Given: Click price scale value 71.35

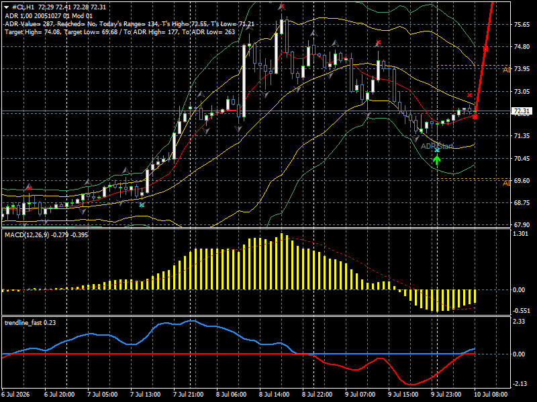Looking at the screenshot, I should click(x=522, y=136).
